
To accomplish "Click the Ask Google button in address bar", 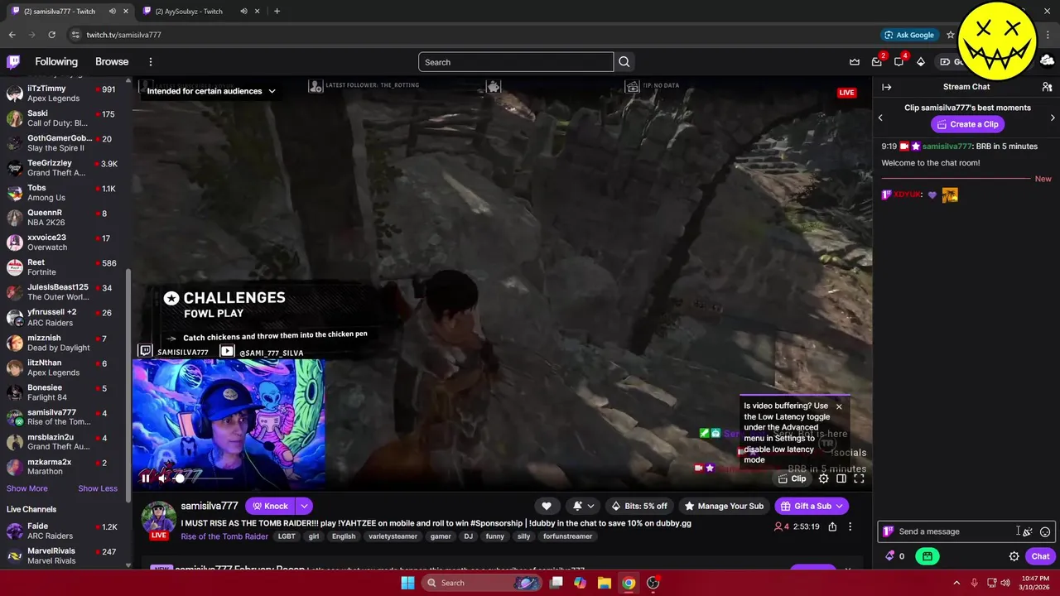I will tap(909, 35).
